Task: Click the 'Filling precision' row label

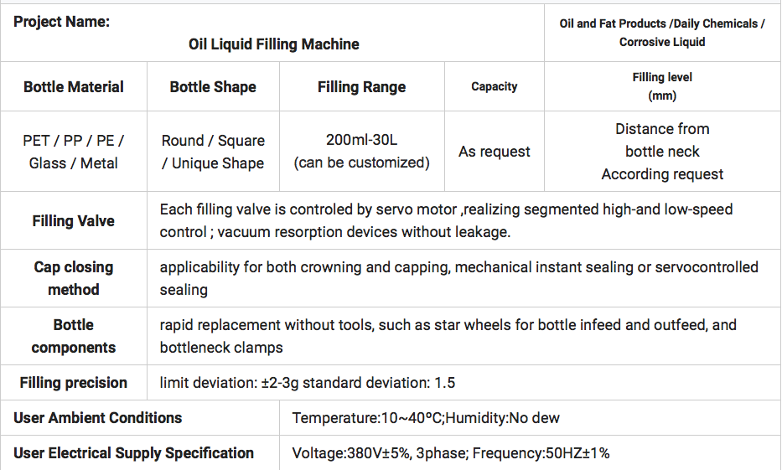Action: pos(74,383)
